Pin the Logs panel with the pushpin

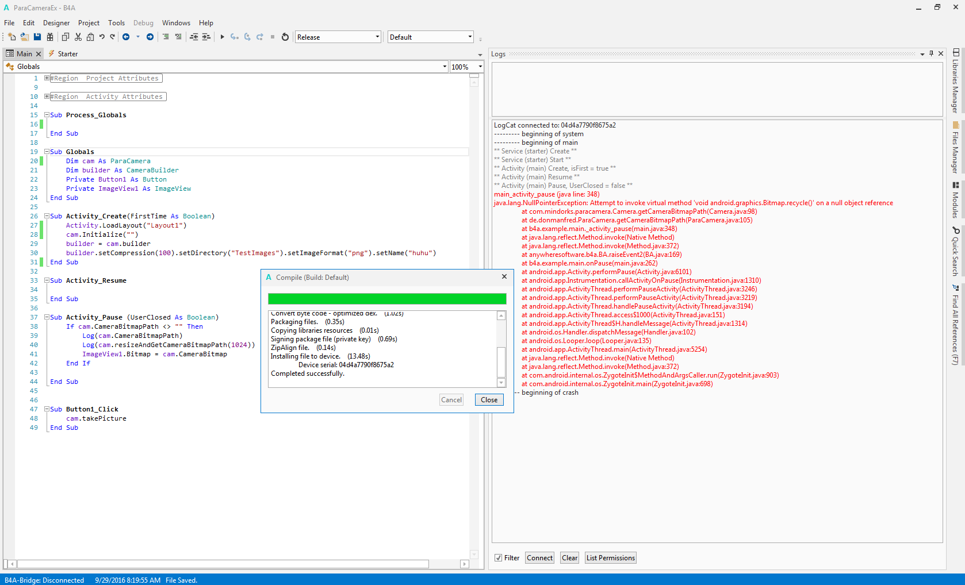point(932,53)
